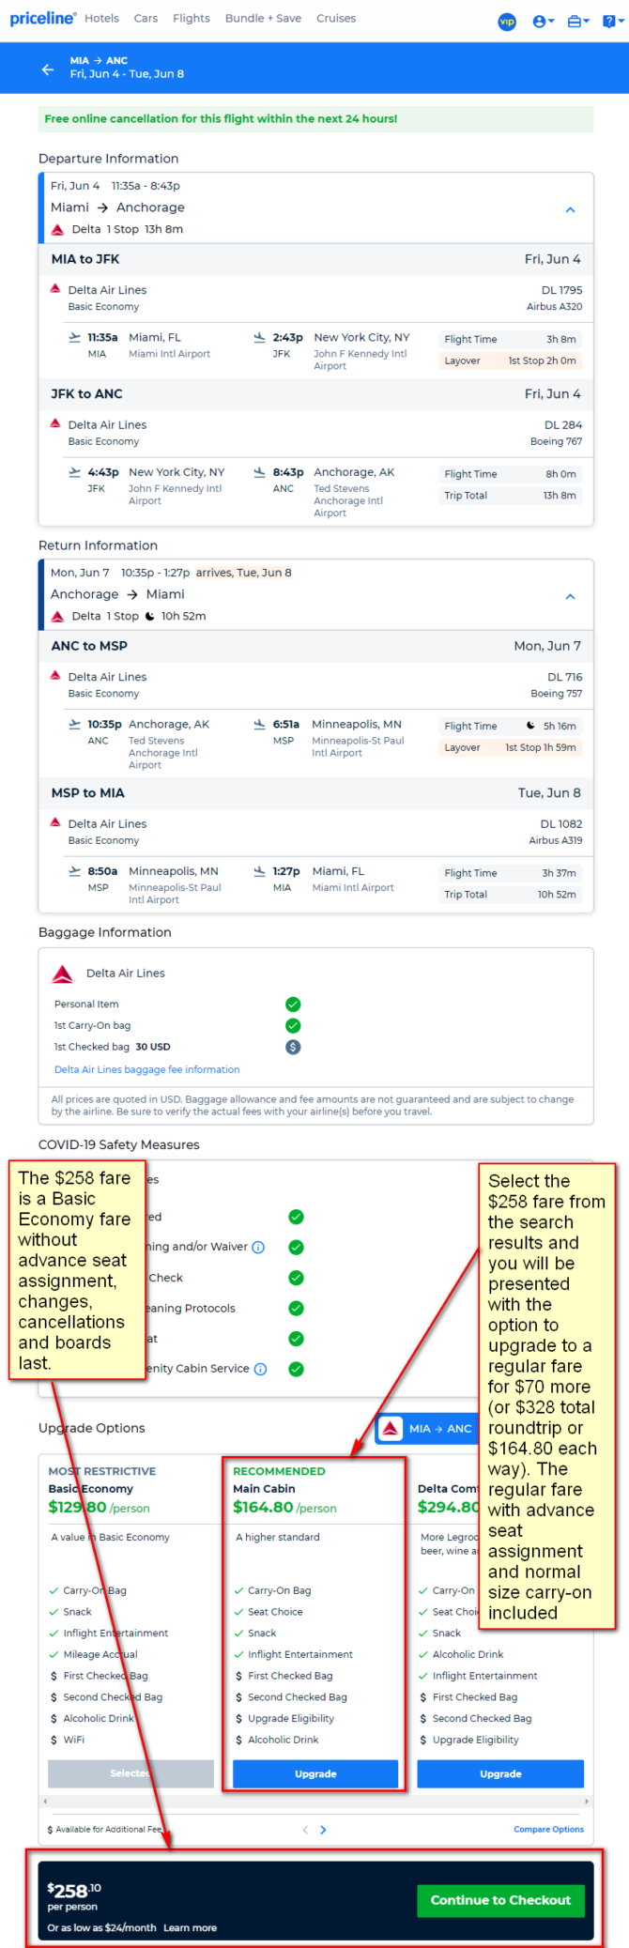Click the Cabin Service info icon
629x1948 pixels.
(261, 1369)
